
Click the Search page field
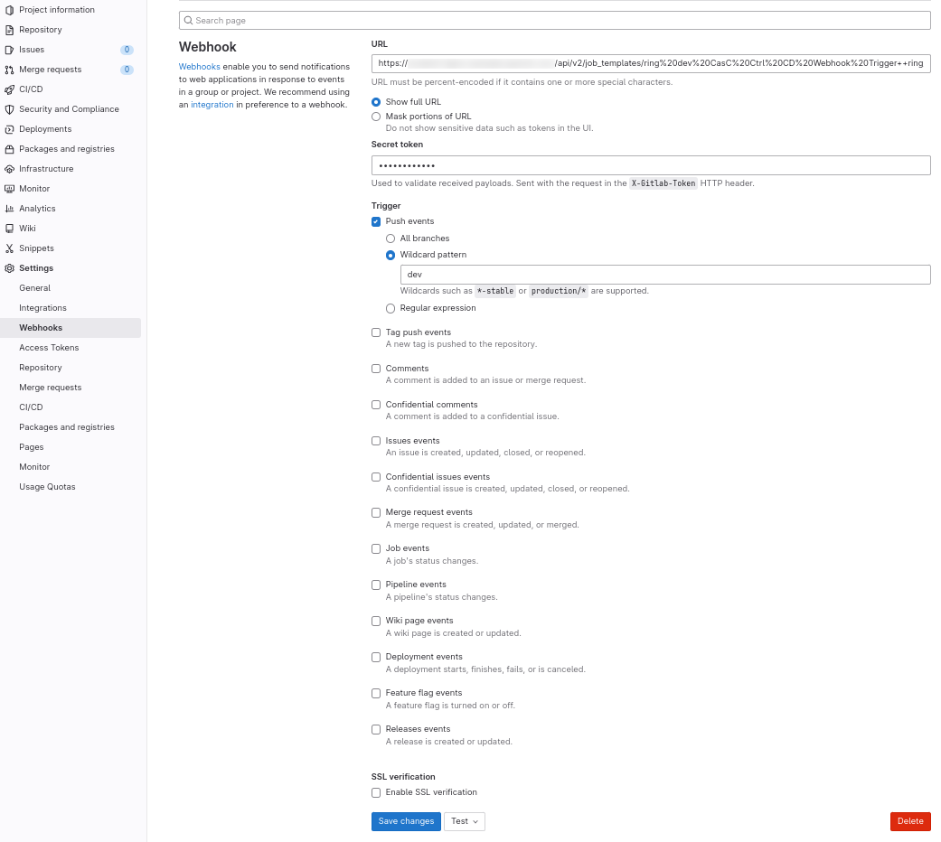[554, 21]
